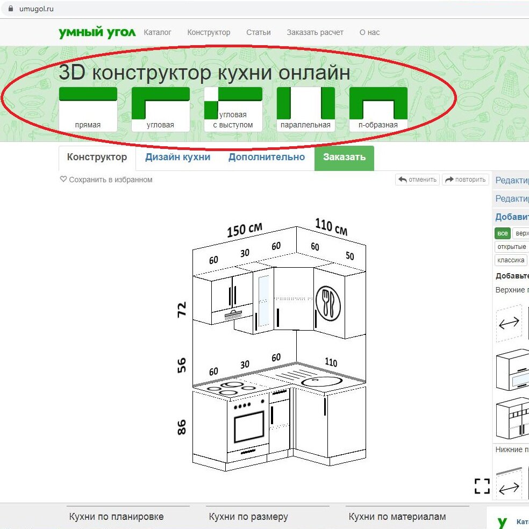Choose the параллельная kitchen layout
Screen dimensions: 529x529
tap(306, 109)
